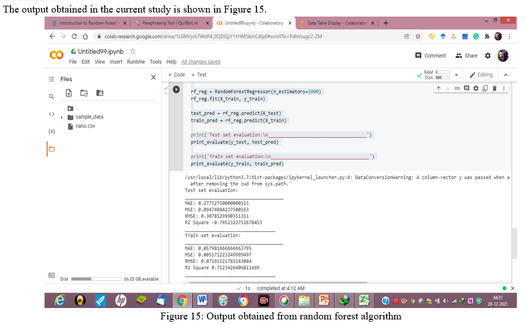This screenshot has height=324, width=526.
Task: Open the File menu
Action: [x=73, y=62]
